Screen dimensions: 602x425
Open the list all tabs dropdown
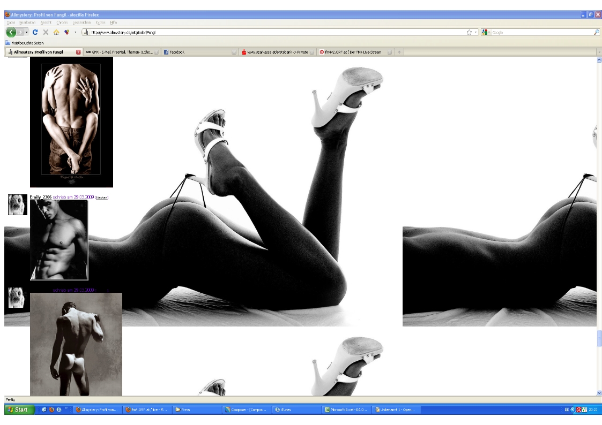pos(599,52)
